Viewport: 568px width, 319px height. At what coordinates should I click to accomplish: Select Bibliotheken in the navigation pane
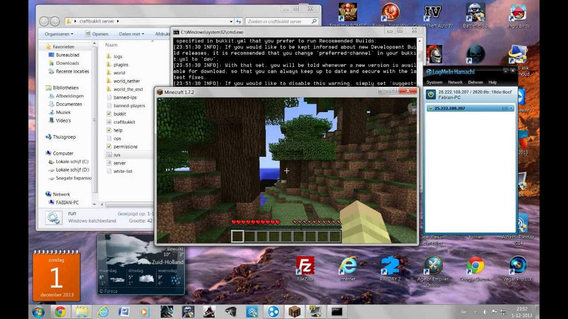66,88
